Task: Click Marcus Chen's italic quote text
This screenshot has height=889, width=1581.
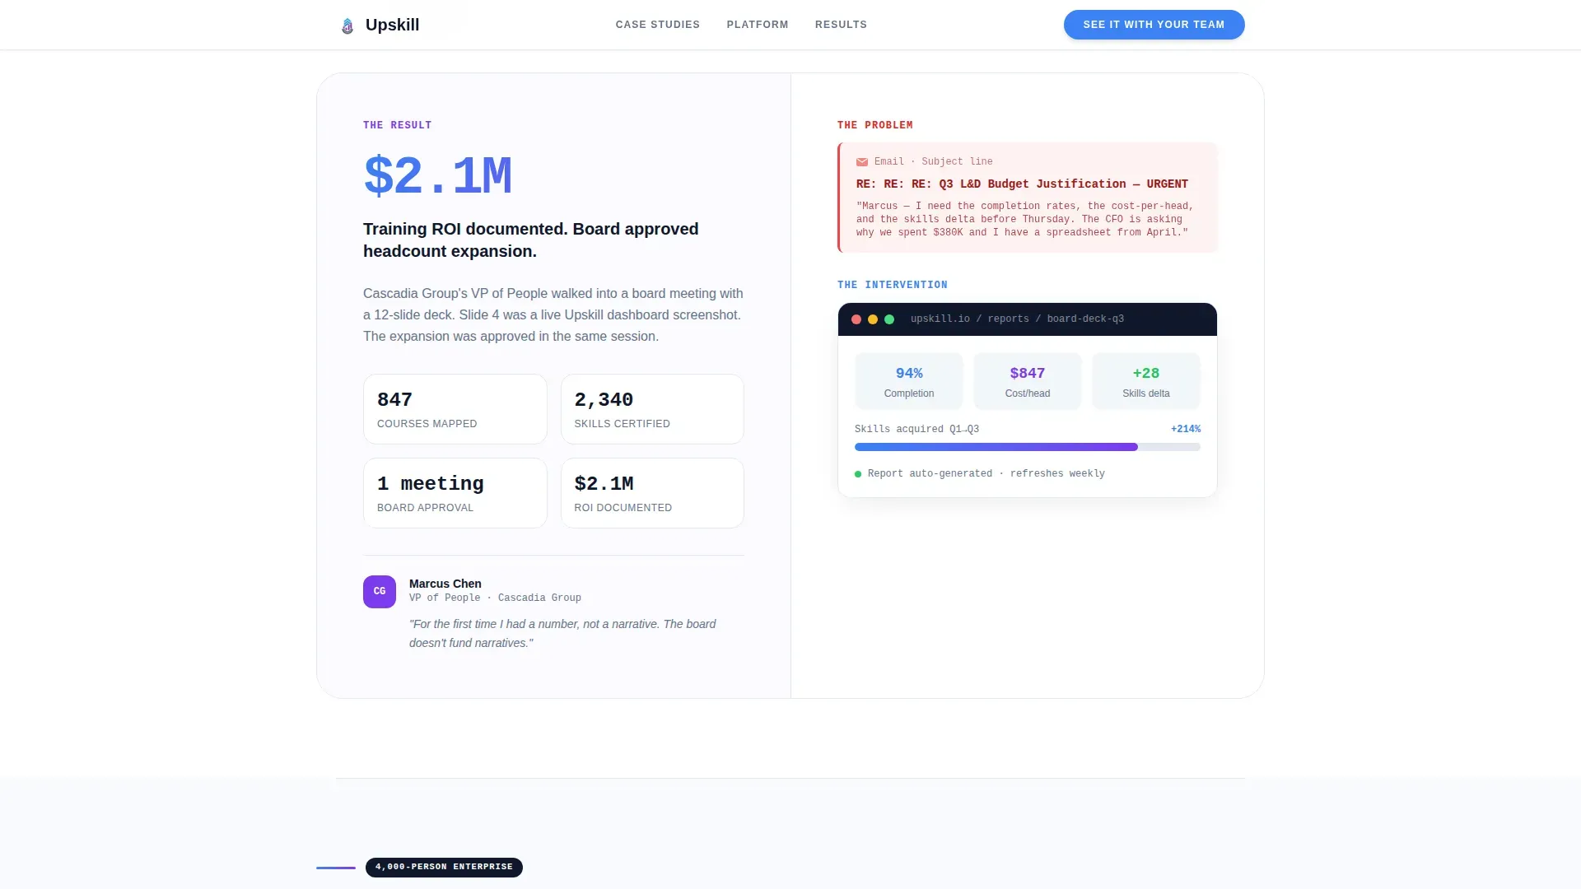Action: coord(562,634)
